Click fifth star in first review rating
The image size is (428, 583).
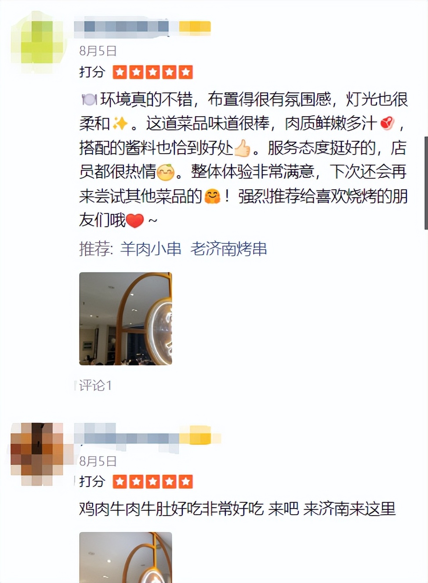[185, 72]
